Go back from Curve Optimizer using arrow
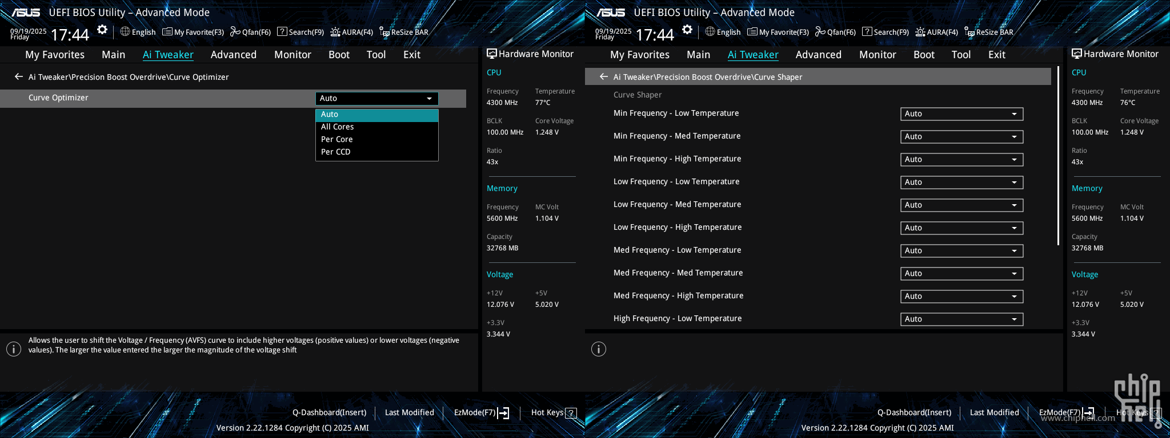 (x=19, y=76)
